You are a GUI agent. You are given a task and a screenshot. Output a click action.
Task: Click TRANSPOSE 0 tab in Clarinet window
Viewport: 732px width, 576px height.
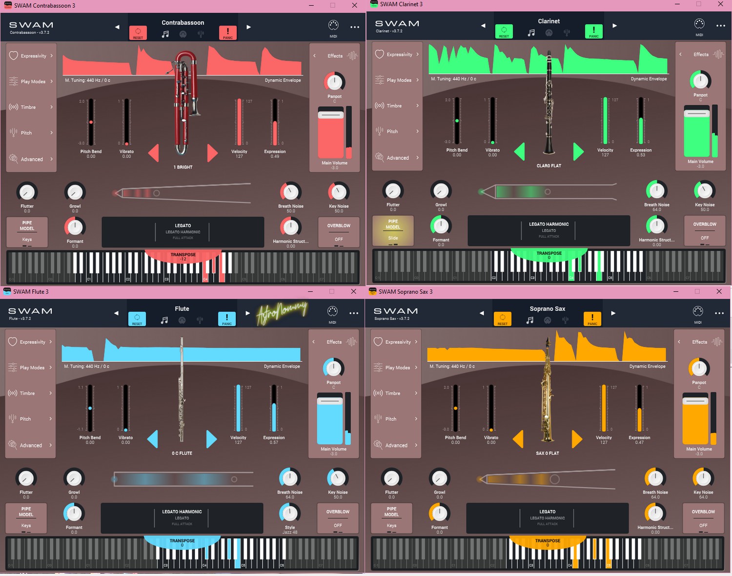pyautogui.click(x=549, y=255)
